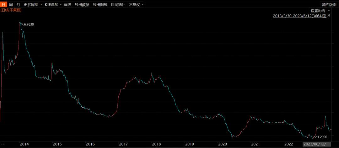Switch to weekly (周) period
Screen dimensions: 339x148
coord(11,5)
